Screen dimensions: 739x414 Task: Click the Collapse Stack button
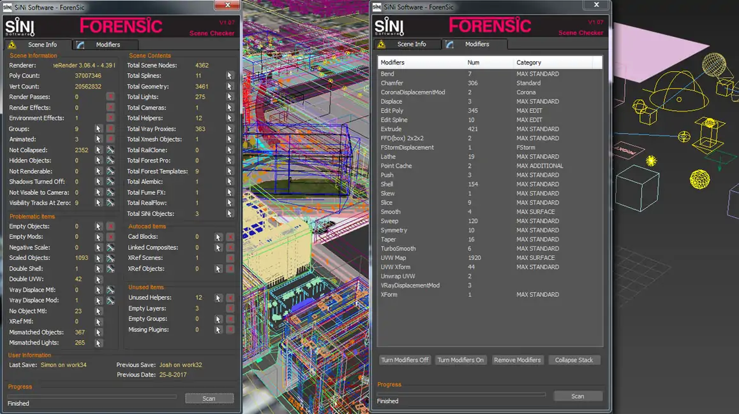coord(574,360)
